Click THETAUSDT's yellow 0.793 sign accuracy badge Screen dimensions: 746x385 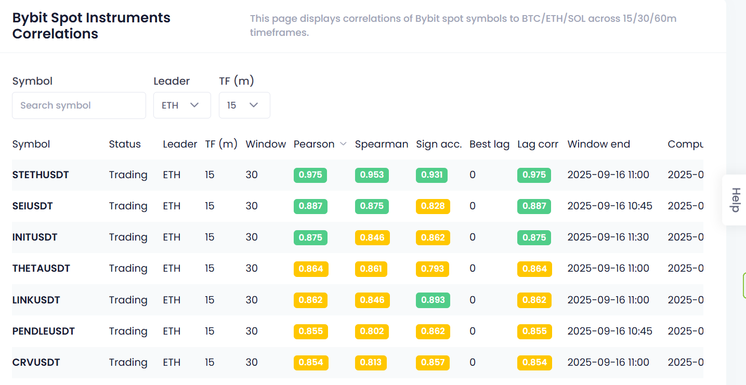click(433, 269)
